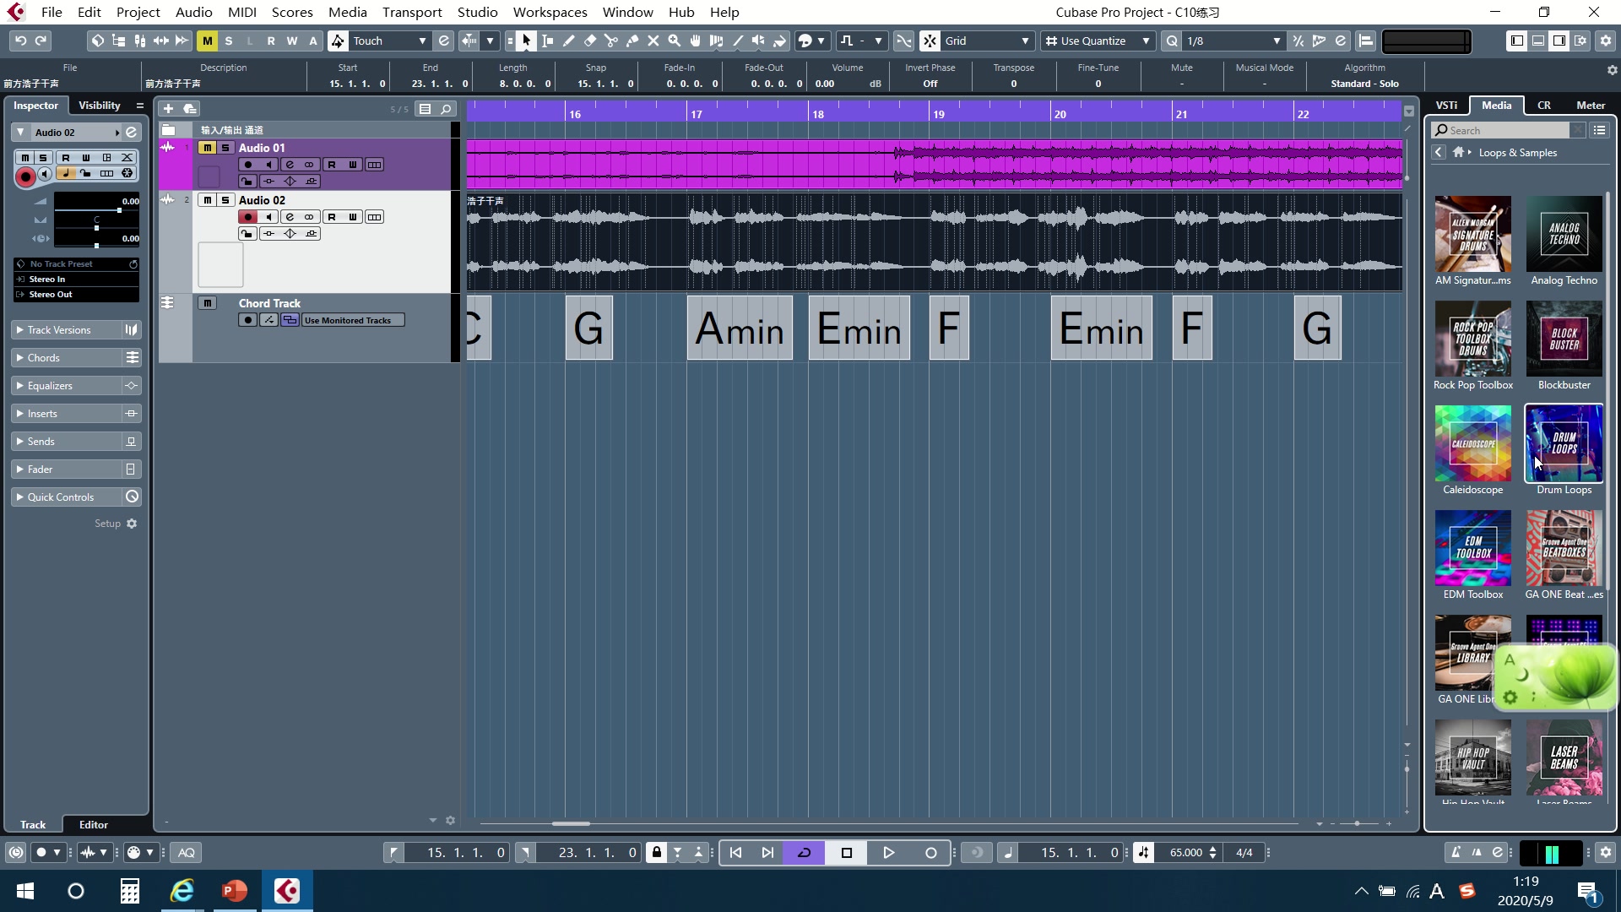
Task: Disable record-enable on Audio 02
Action: click(247, 217)
